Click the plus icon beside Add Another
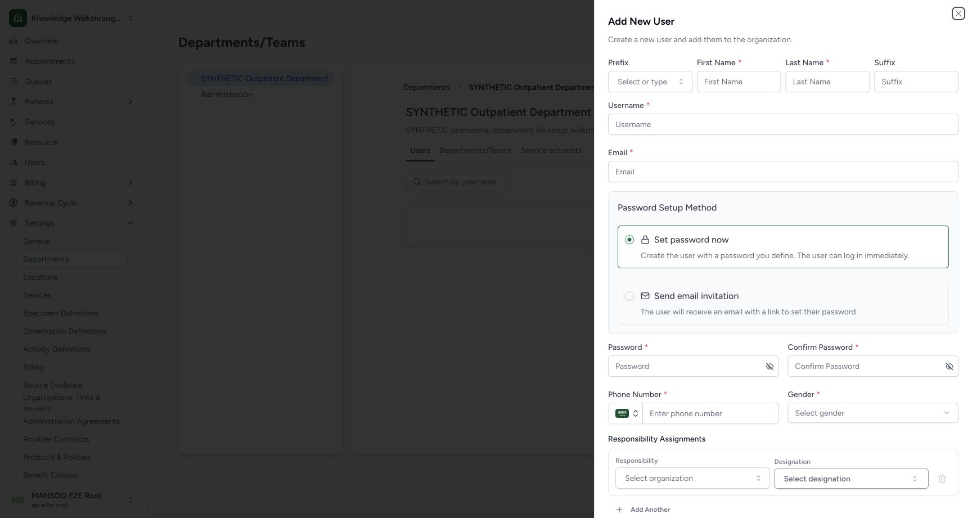Viewport: 972px width, 518px height. click(619, 510)
